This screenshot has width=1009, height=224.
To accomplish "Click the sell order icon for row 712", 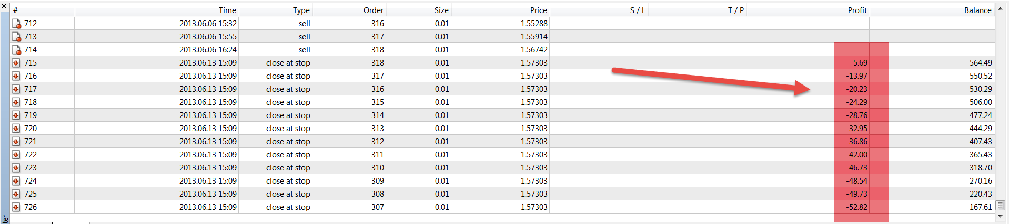I will 16,24.
